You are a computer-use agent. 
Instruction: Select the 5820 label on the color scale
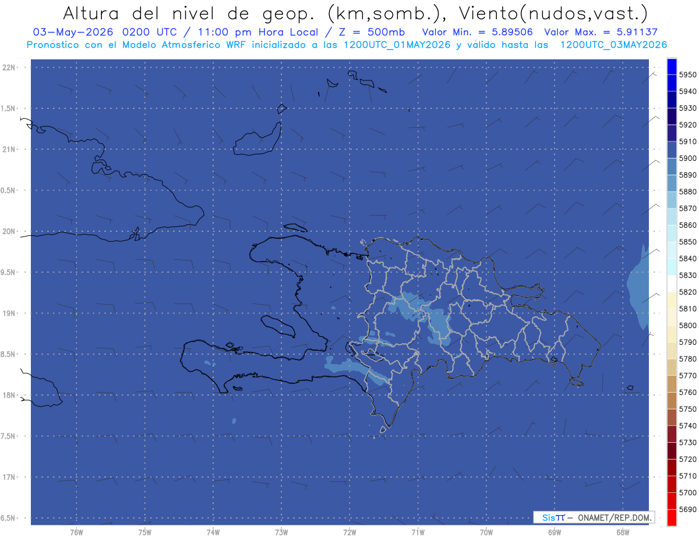pyautogui.click(x=687, y=292)
